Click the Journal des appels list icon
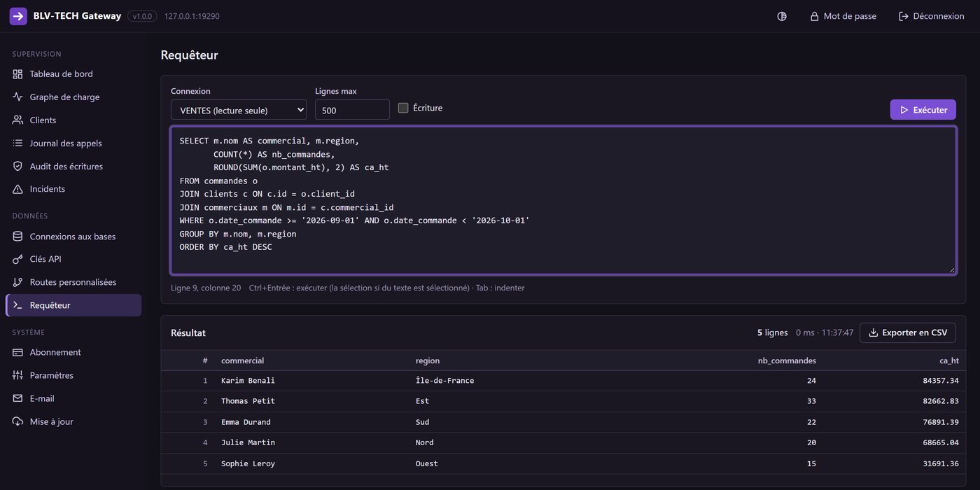This screenshot has width=980, height=490. pos(17,143)
